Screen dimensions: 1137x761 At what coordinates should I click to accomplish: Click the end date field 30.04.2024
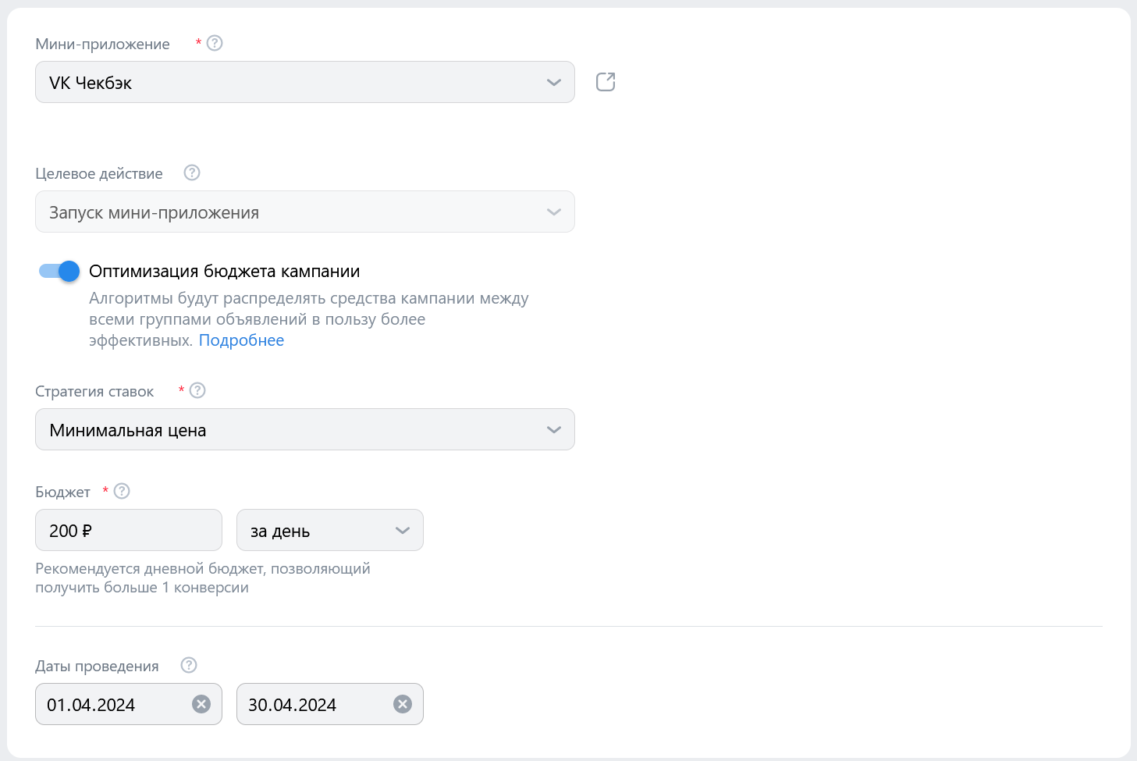(312, 704)
